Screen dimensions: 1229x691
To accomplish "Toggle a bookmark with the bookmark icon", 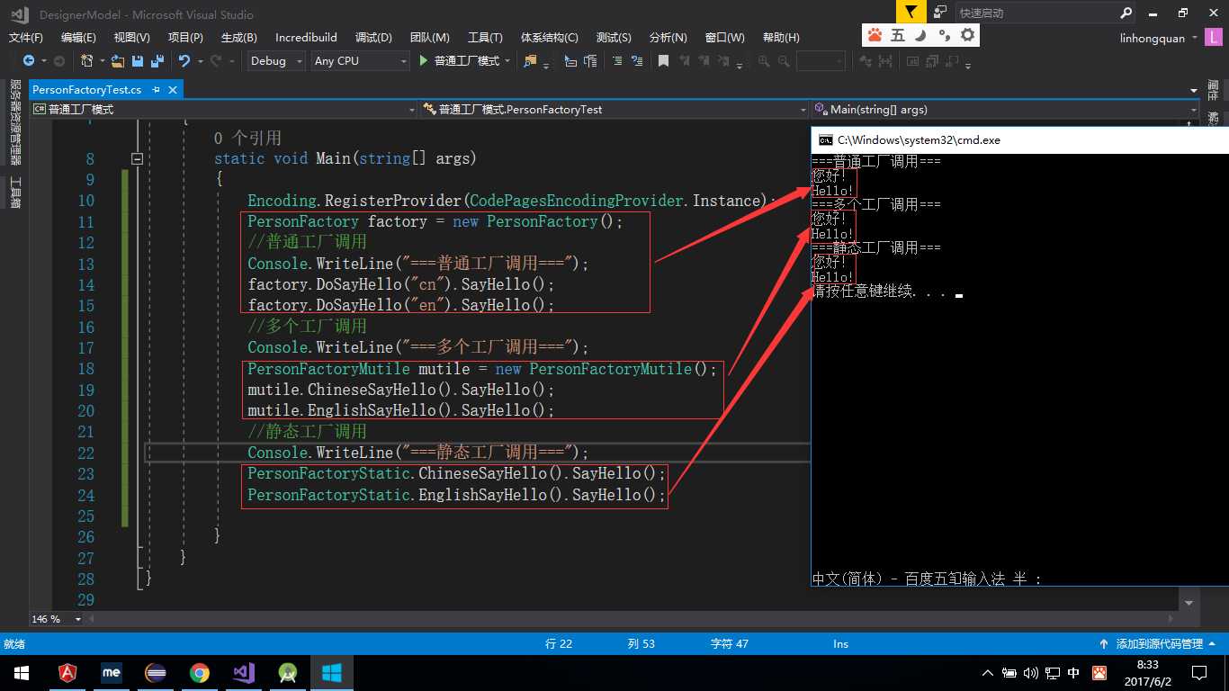I will [663, 61].
